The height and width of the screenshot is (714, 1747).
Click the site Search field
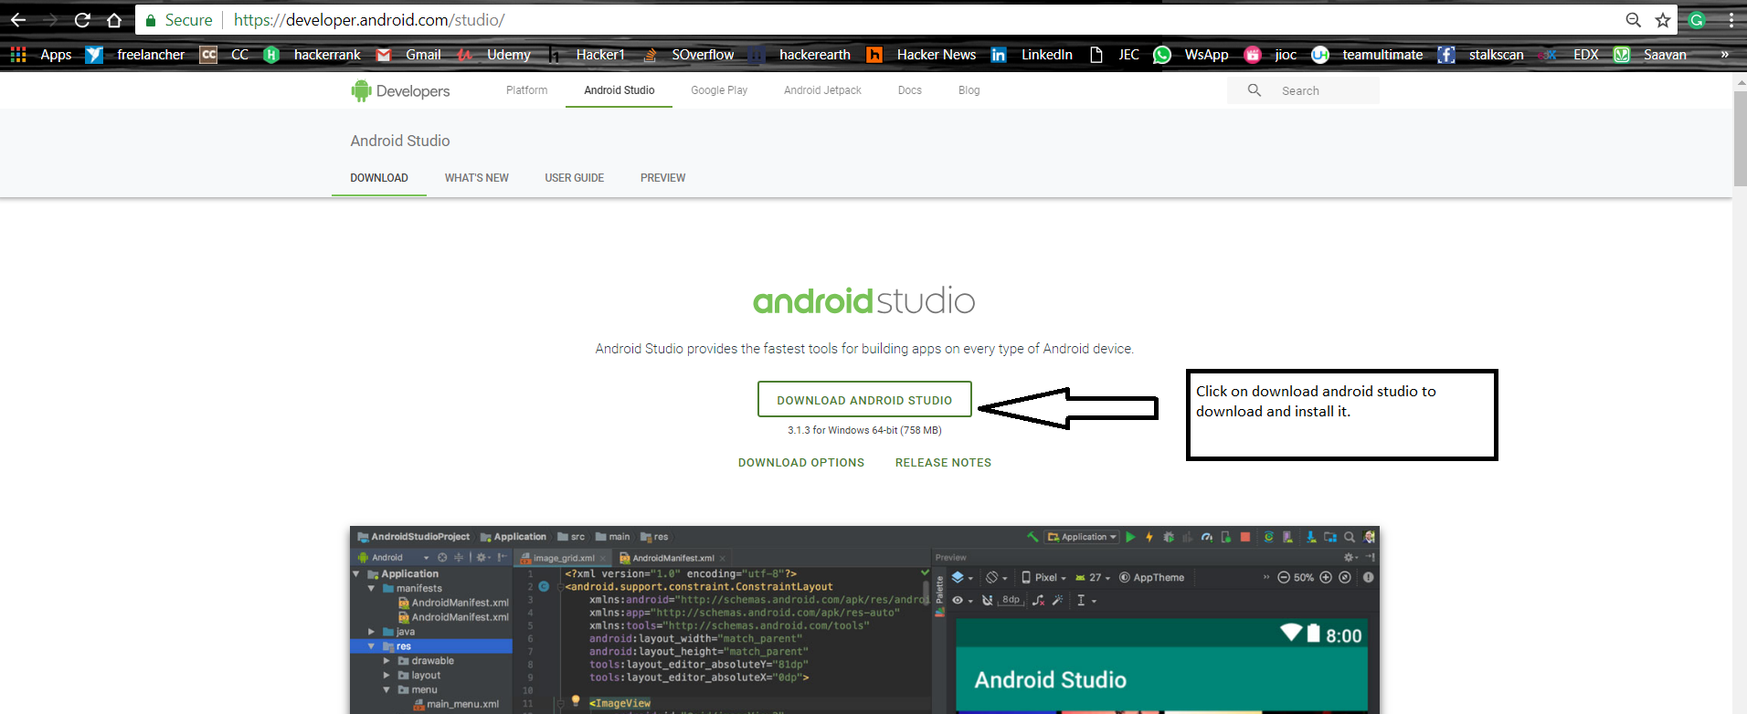coord(1303,90)
